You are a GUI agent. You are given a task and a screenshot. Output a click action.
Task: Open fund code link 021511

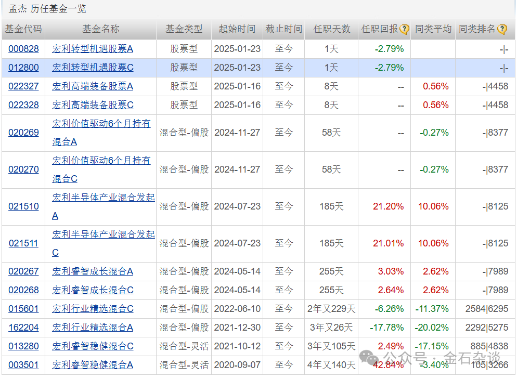coord(23,243)
